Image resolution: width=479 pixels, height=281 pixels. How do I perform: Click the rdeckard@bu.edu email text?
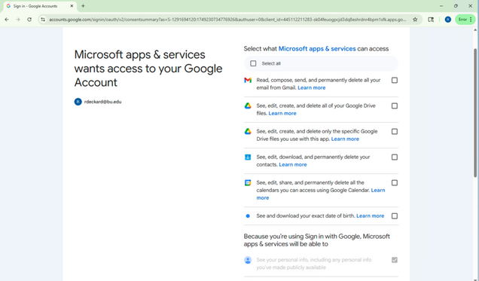point(102,102)
